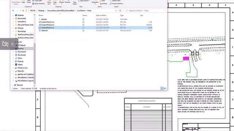This screenshot has height=131, width=234.
Task: Click This PC in the address breadcrumb
Action: click(33, 11)
